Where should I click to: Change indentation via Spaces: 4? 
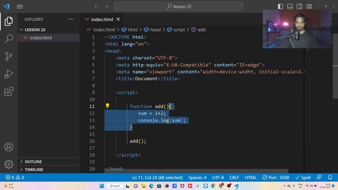(x=197, y=177)
